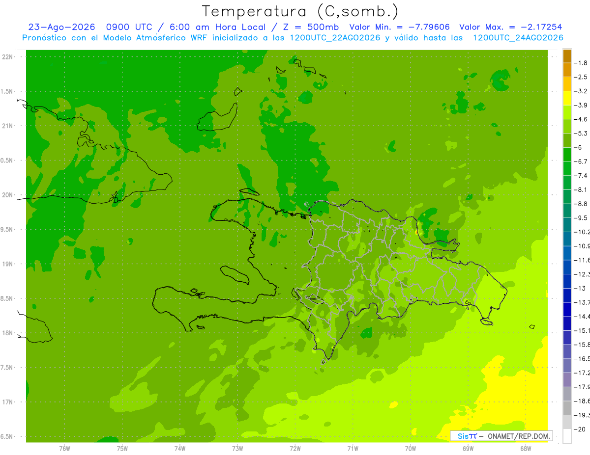
Task: Pick the orange swatch between -1.8 and -2.5
Action: (x=567, y=70)
